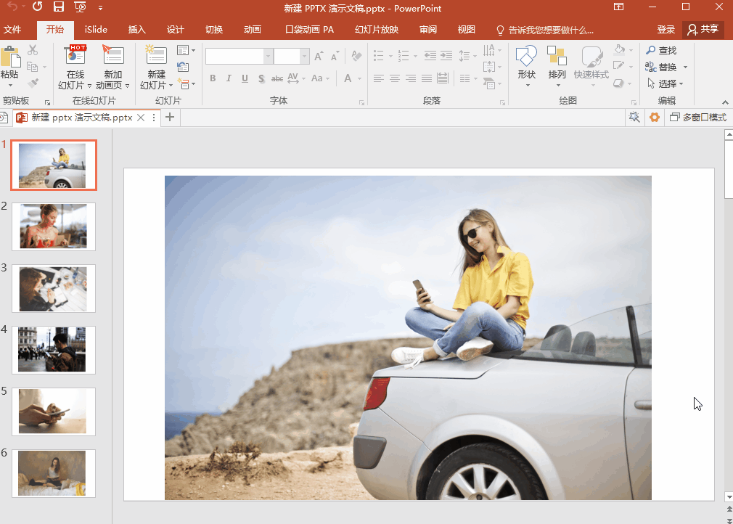Switch to the iSlide ribbon tab
The height and width of the screenshot is (524, 733).
tap(95, 30)
